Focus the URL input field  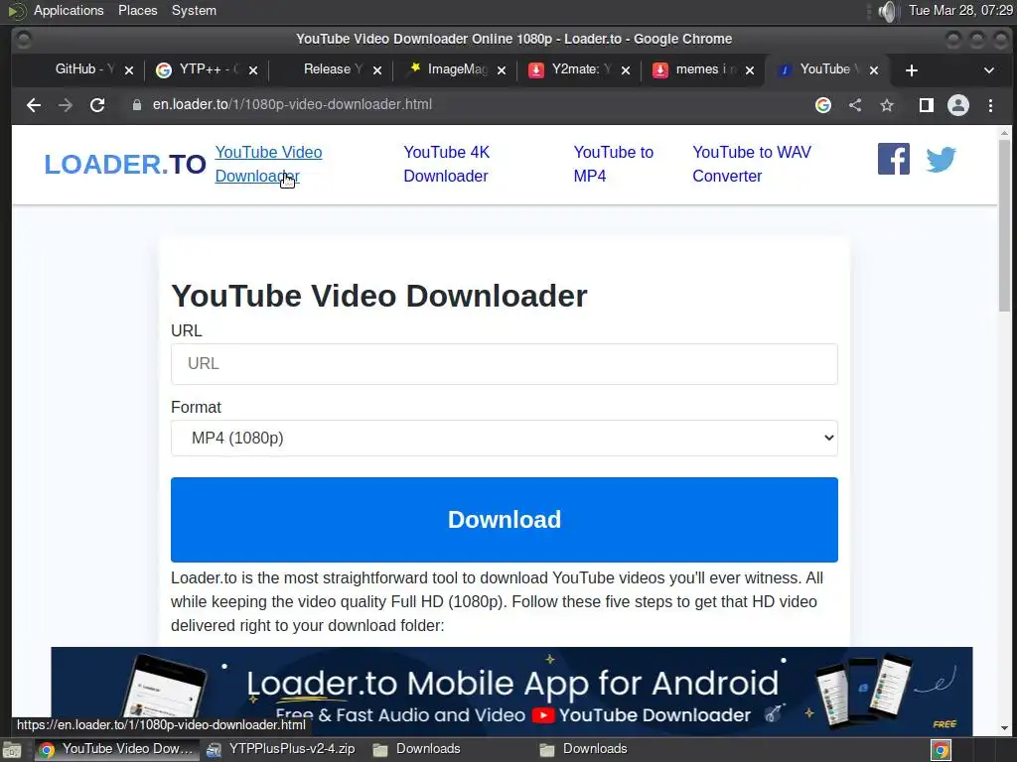tap(504, 363)
